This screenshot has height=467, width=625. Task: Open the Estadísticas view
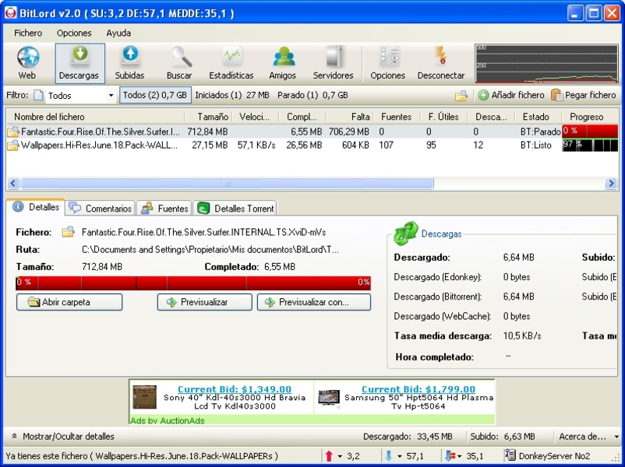(x=231, y=63)
